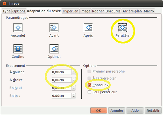
Task: Pick the Après wrap icon
Action: [x=88, y=28]
